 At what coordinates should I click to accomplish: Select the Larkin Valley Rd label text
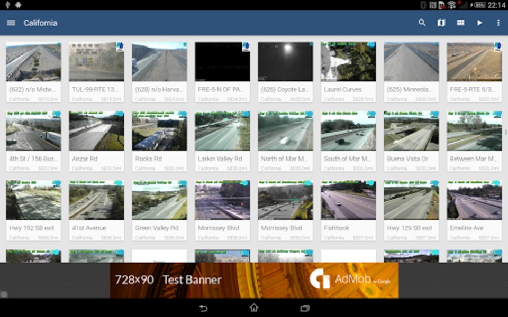220,159
